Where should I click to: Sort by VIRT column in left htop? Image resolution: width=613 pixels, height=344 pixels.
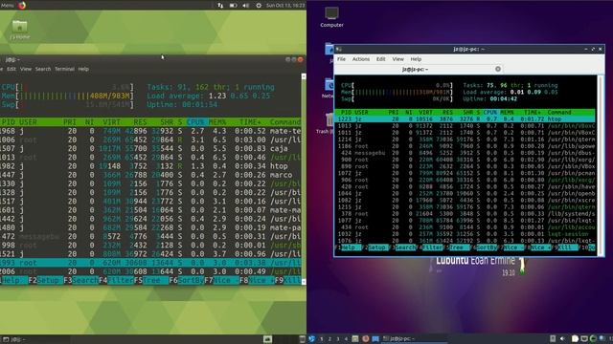111,122
